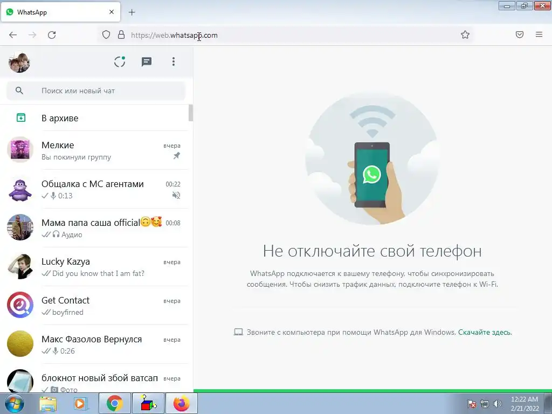Click the shield tracking protection icon
The height and width of the screenshot is (414, 552).
(x=106, y=34)
